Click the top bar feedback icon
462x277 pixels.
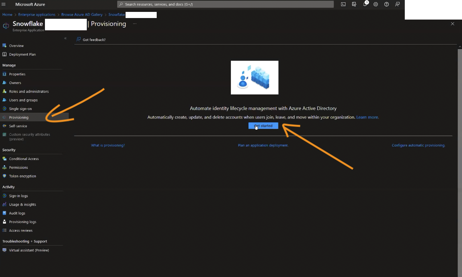pyautogui.click(x=397, y=4)
